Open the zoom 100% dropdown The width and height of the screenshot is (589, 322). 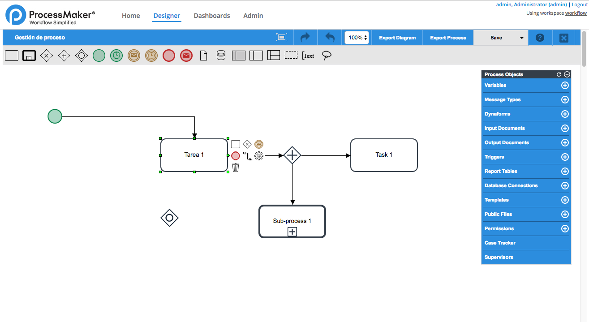tap(357, 38)
